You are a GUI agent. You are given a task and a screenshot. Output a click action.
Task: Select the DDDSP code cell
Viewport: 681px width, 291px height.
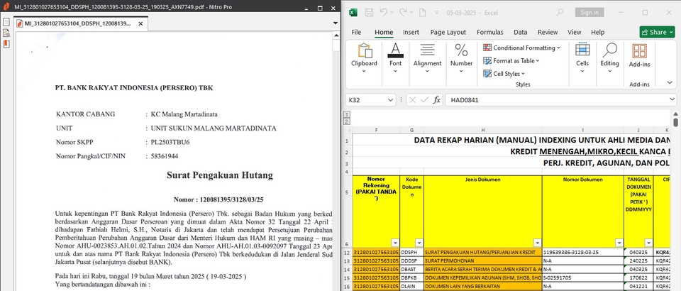411,261
